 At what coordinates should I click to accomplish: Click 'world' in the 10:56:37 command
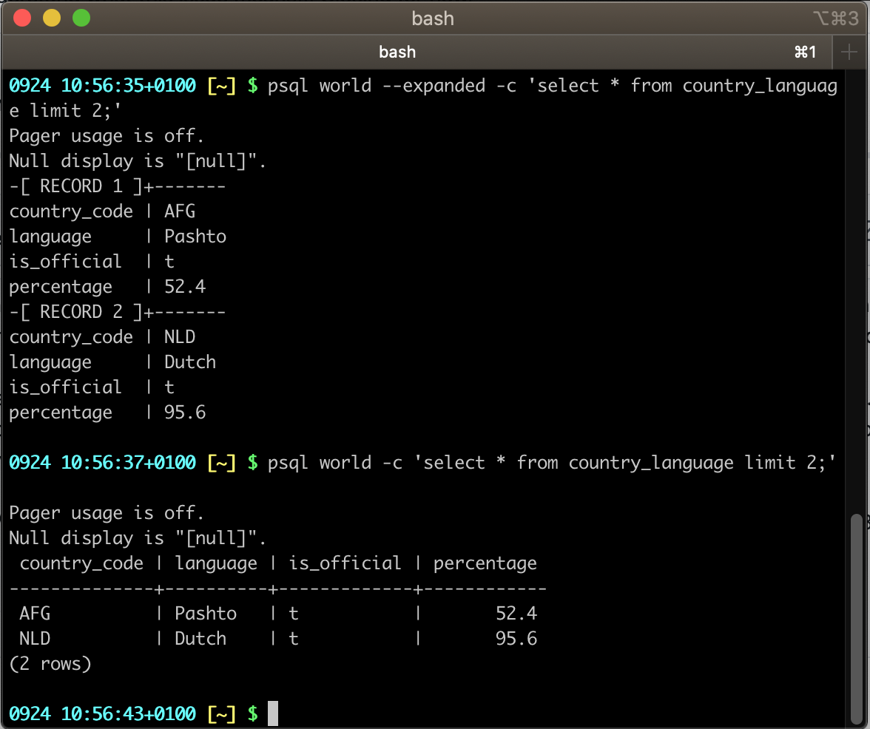click(x=345, y=463)
